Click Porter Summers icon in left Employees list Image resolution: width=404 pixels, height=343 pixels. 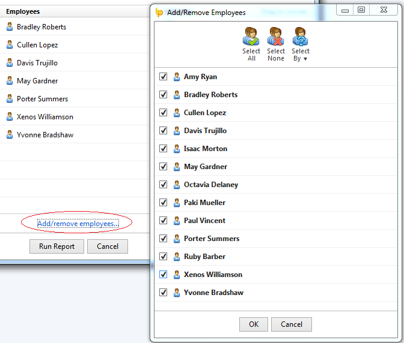pyautogui.click(x=10, y=98)
